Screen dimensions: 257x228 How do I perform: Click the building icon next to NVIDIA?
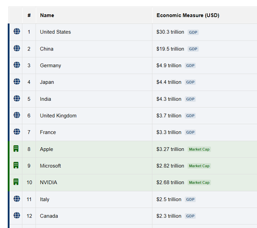16,182
